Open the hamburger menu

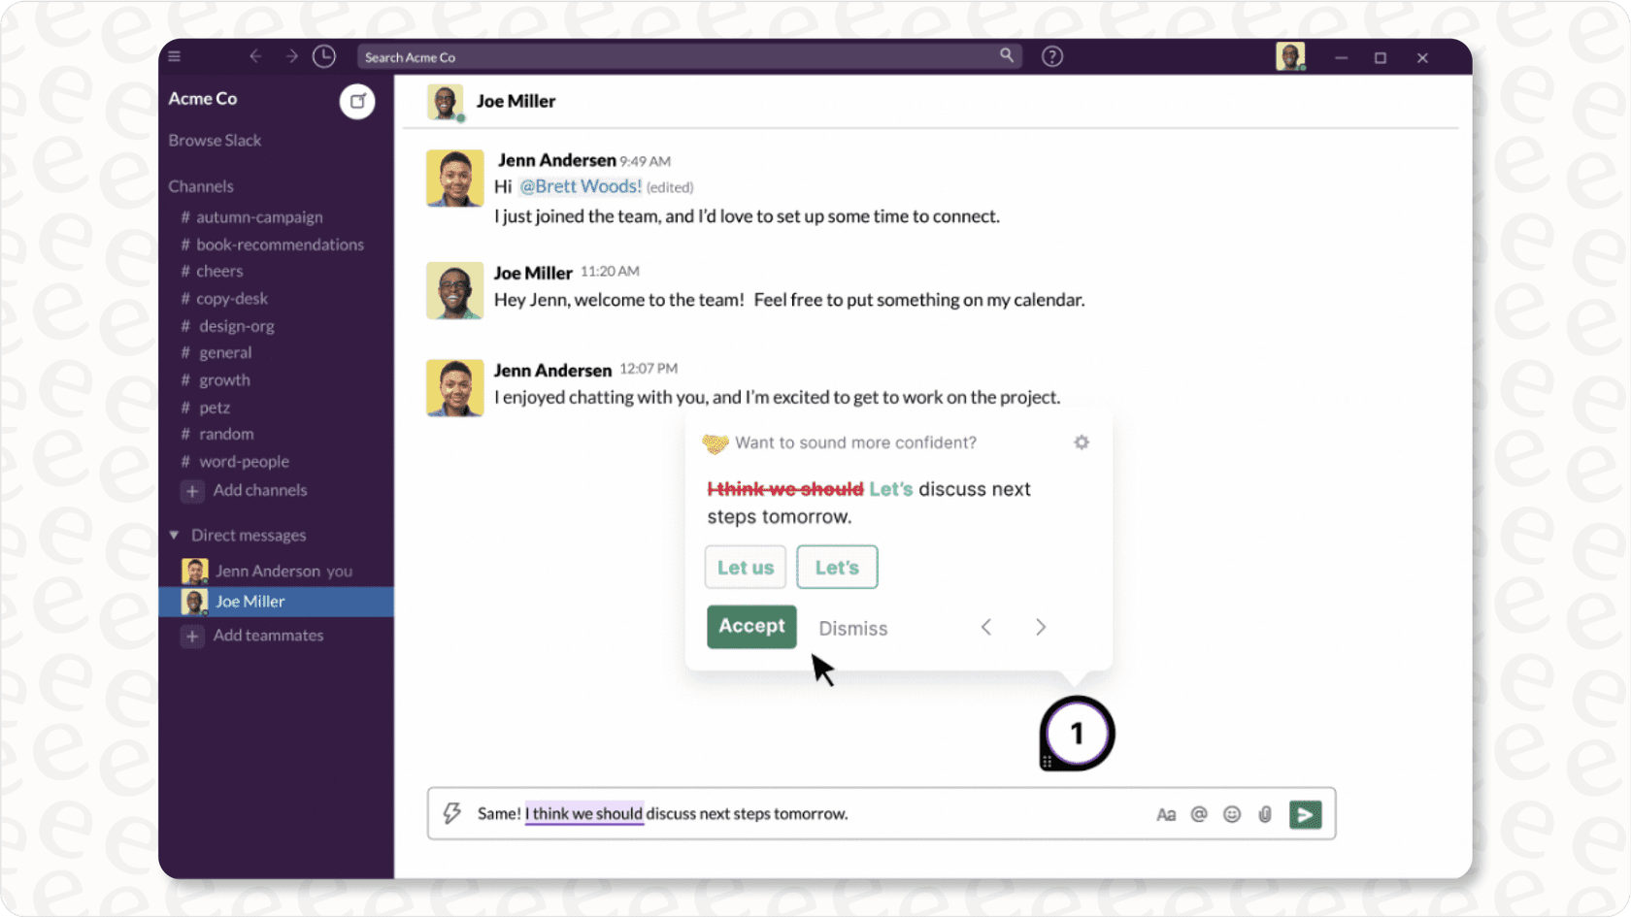(174, 56)
